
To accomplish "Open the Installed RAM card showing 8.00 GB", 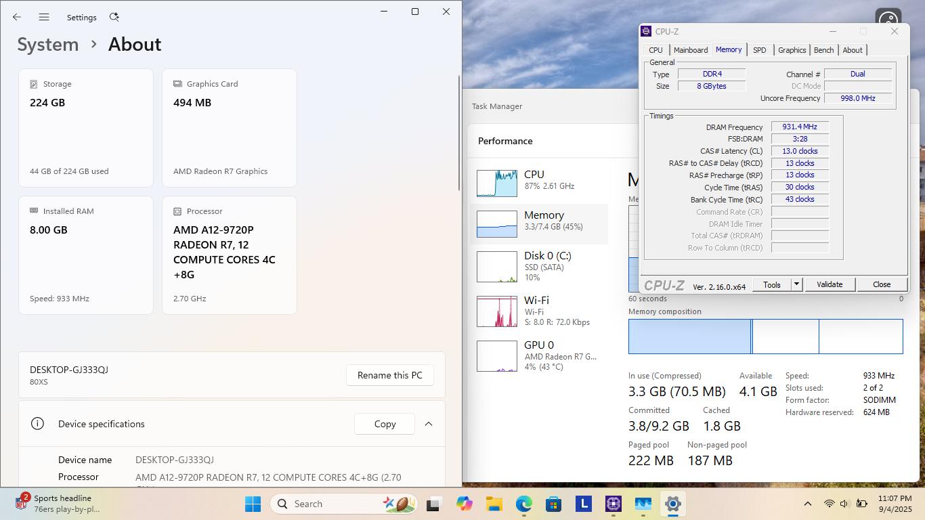I will pos(86,255).
